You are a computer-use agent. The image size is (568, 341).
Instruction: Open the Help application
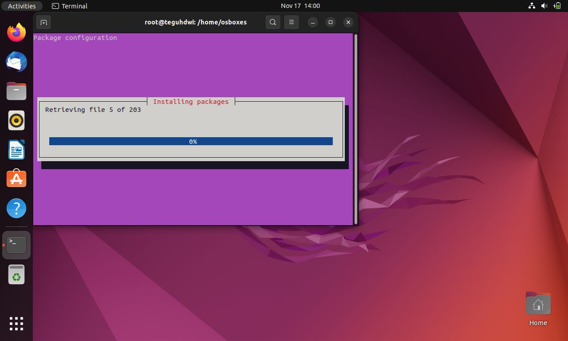[x=16, y=208]
